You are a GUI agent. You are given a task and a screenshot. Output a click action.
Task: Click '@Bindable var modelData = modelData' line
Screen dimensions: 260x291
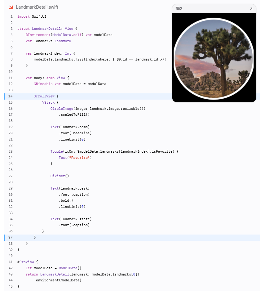click(70, 84)
